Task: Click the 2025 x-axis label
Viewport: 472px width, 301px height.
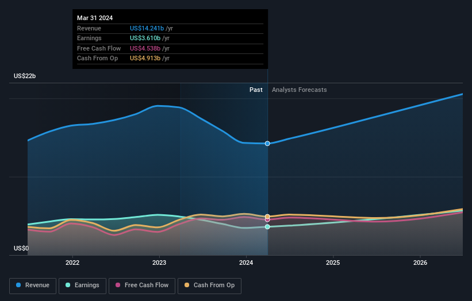Action: click(x=333, y=263)
